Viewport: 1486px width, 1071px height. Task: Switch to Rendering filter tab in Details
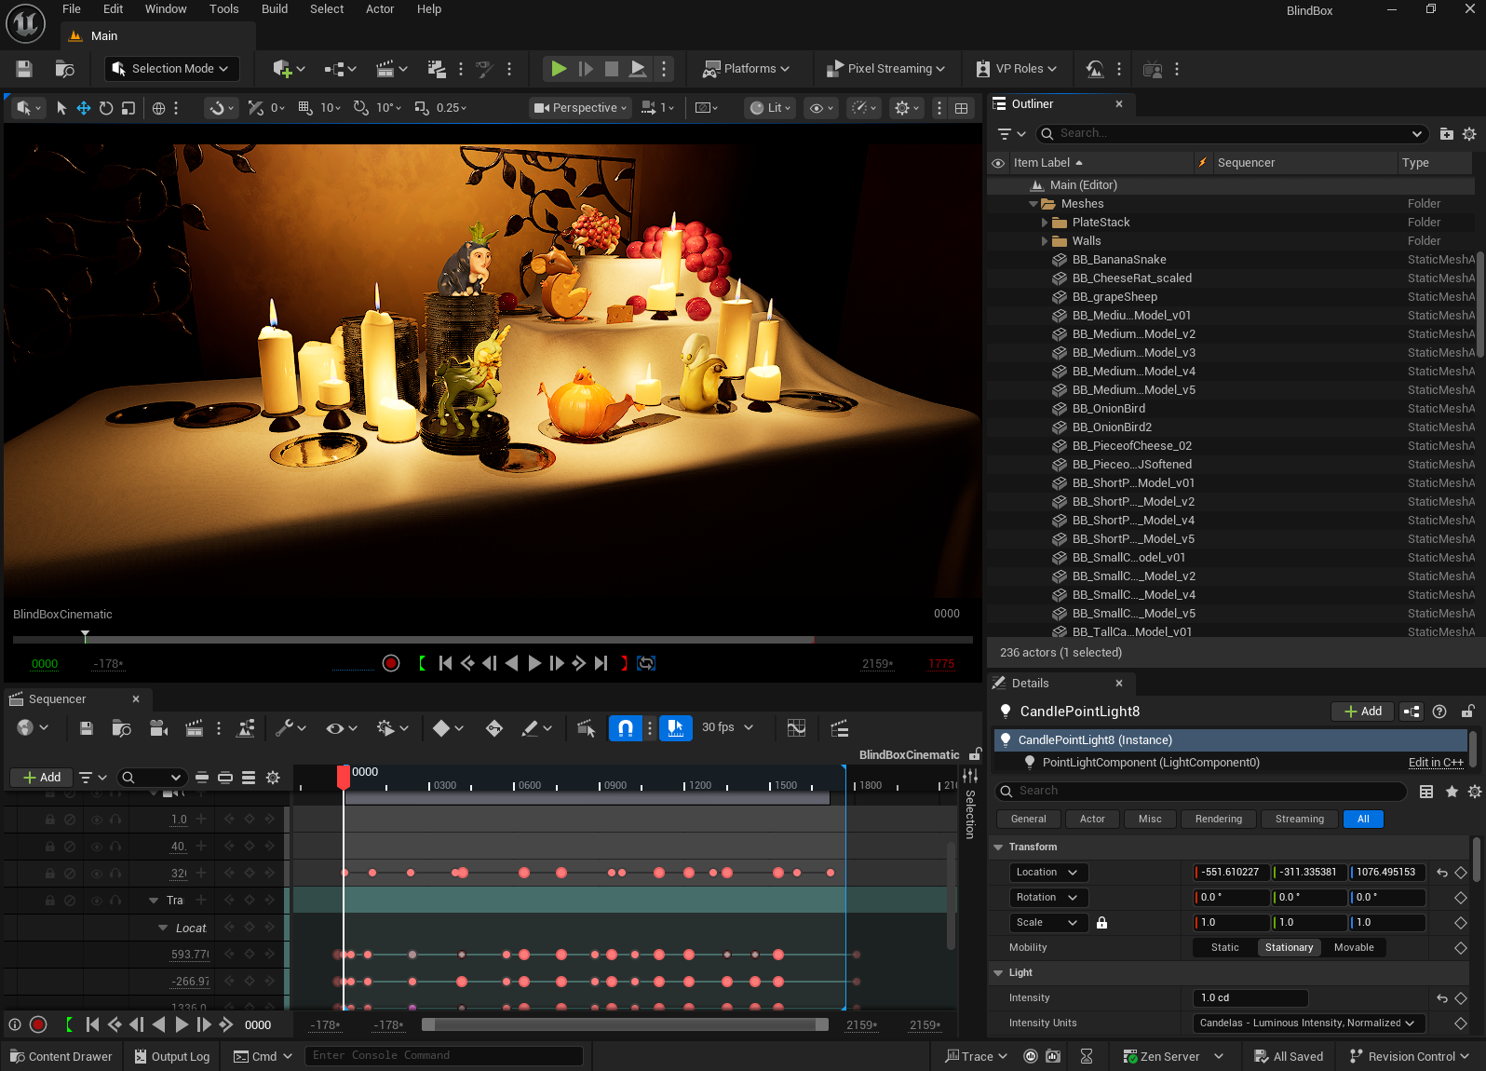(1219, 820)
